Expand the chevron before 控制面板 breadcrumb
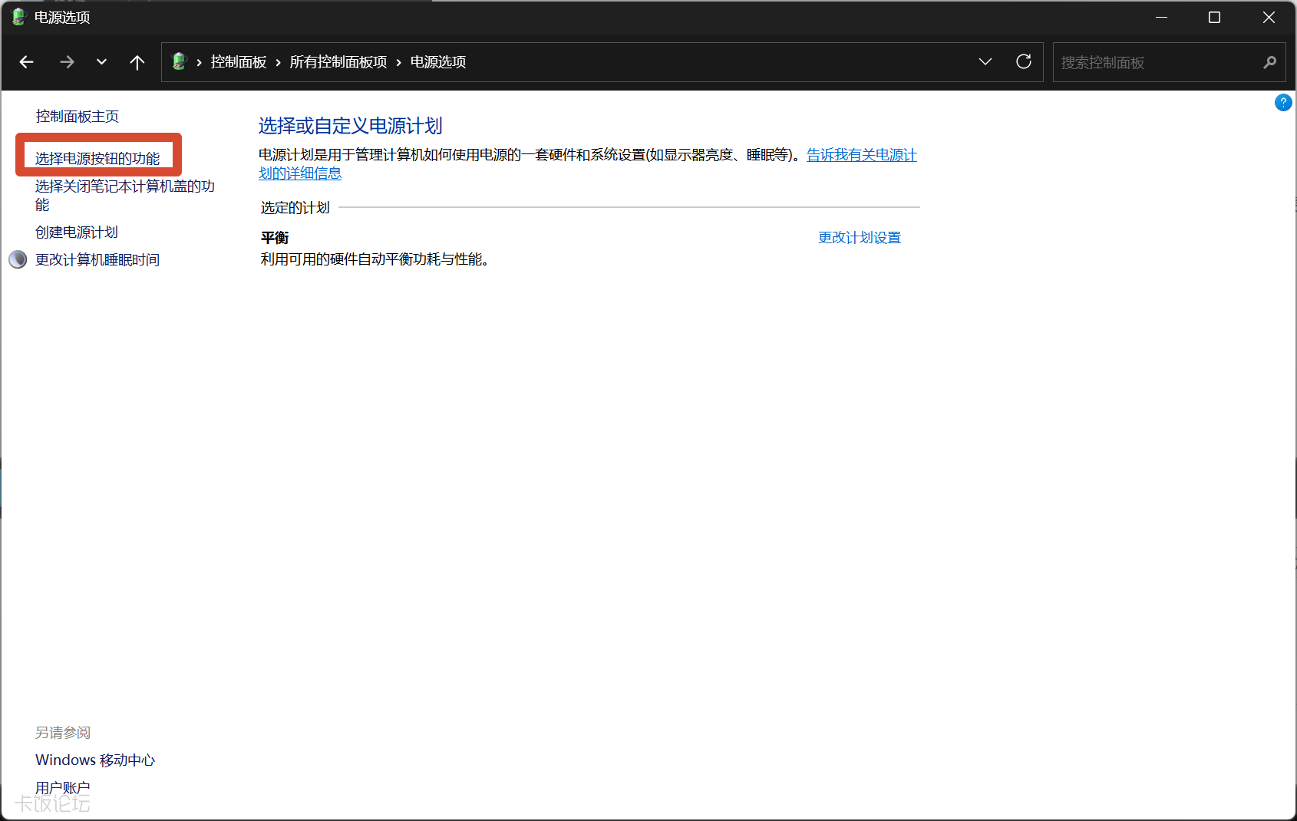This screenshot has height=821, width=1297. point(199,62)
